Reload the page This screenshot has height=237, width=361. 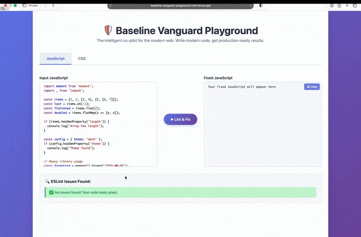tap(251, 6)
